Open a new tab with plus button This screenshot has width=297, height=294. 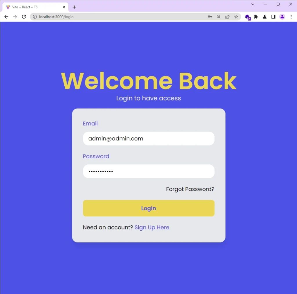tap(74, 7)
